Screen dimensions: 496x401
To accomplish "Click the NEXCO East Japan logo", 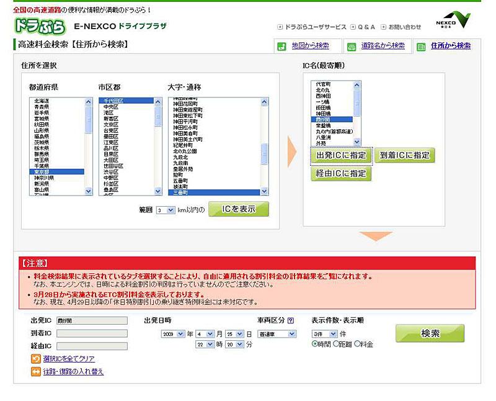I will tap(458, 19).
